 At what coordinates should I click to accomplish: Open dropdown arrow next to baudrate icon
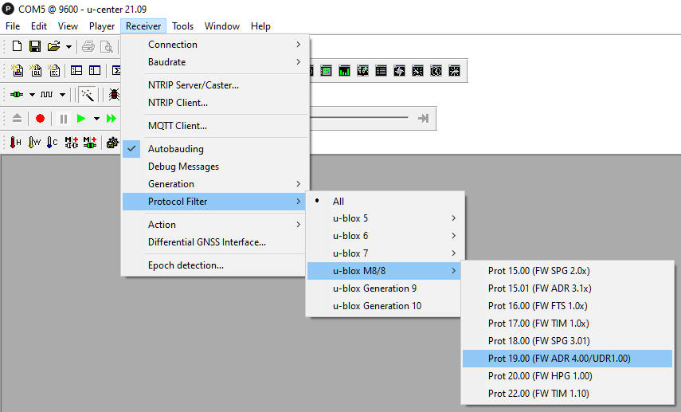click(63, 95)
